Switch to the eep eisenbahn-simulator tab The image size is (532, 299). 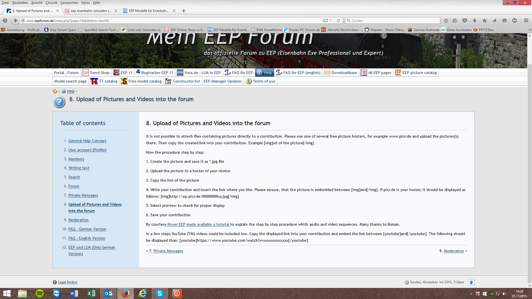91,11
